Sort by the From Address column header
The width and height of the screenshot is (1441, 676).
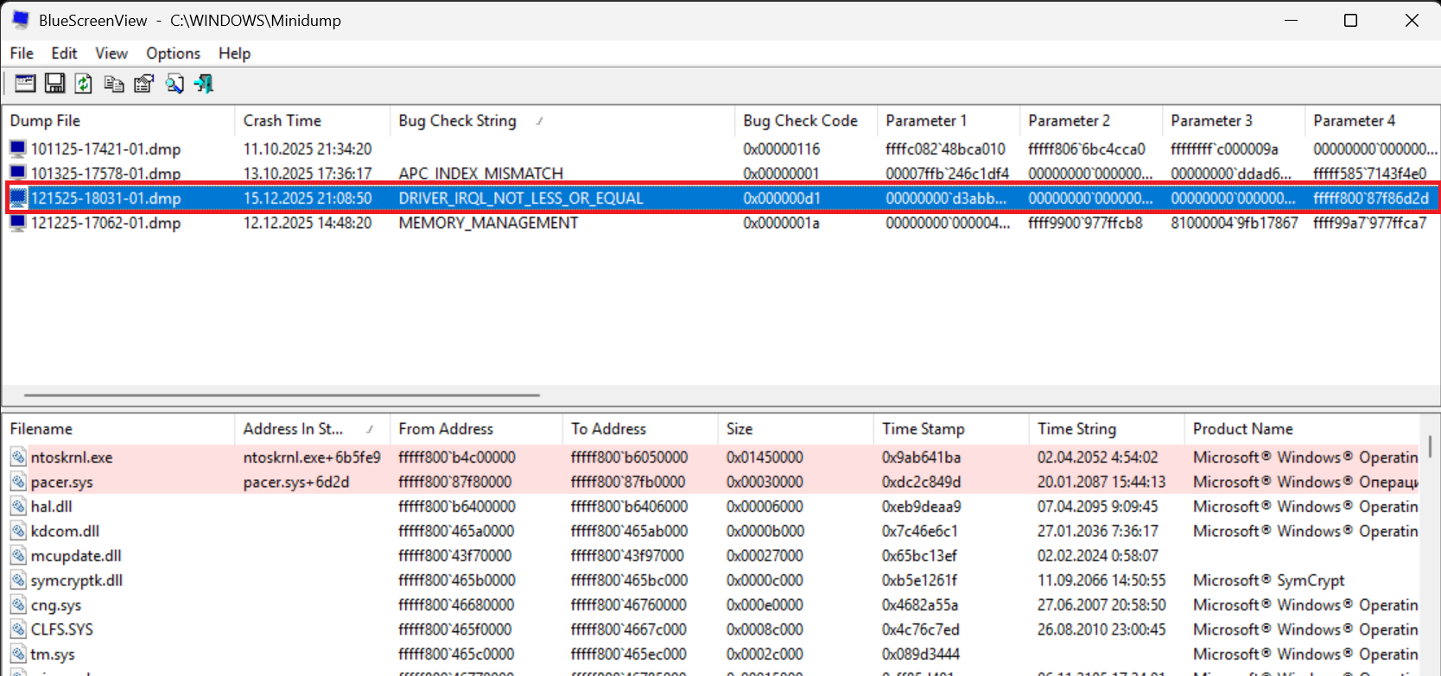[476, 429]
